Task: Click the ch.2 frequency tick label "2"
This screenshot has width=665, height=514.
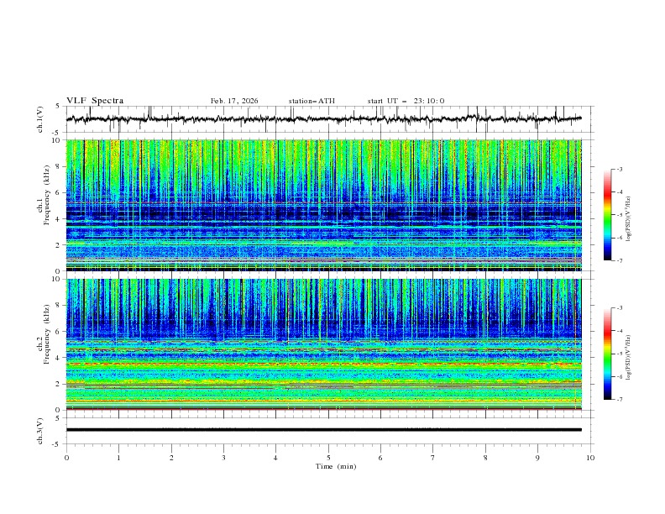Action: pos(60,384)
